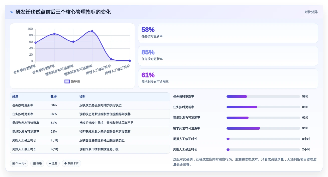This screenshot has height=177, width=328.
Task: Click the 93% value in the table
Action: 54,132
